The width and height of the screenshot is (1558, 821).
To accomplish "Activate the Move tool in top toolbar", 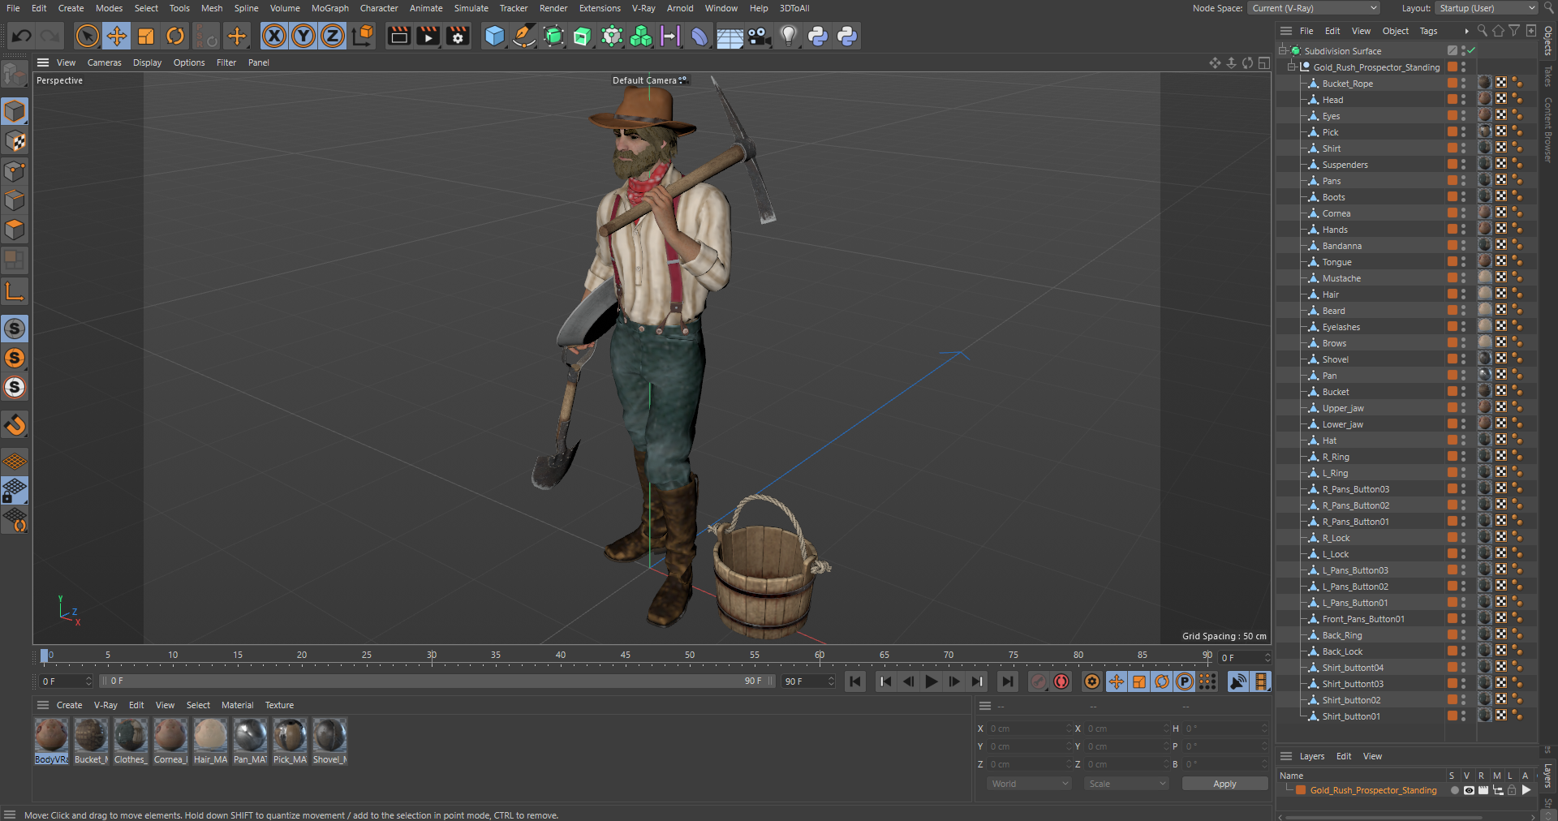I will pyautogui.click(x=117, y=36).
